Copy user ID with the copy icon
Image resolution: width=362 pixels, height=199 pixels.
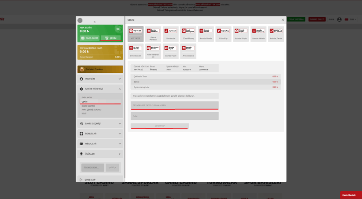[95, 22]
